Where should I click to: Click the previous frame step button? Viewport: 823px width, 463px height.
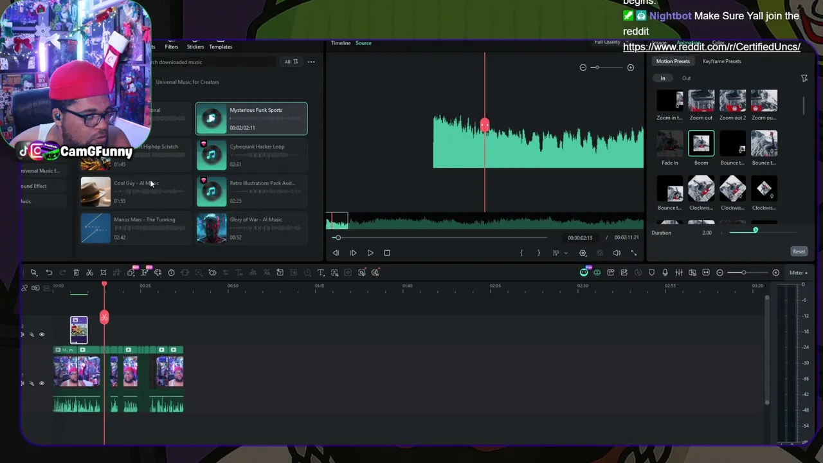[336, 253]
